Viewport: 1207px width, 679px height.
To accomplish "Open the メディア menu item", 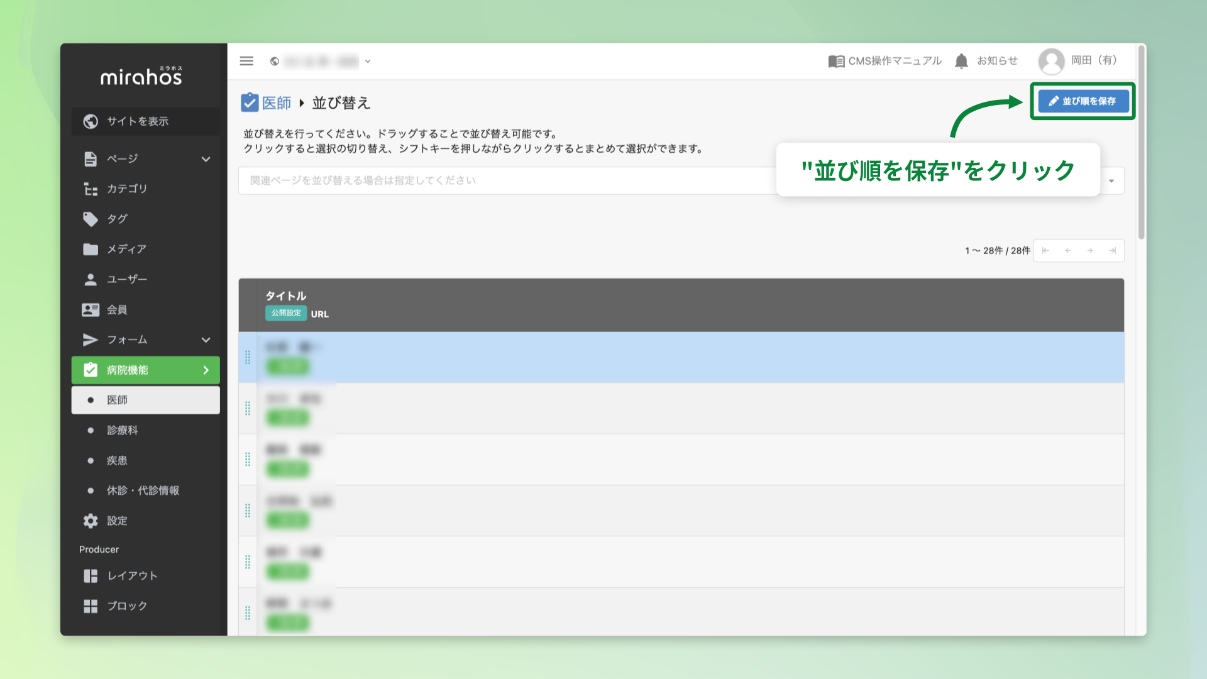I will [146, 249].
